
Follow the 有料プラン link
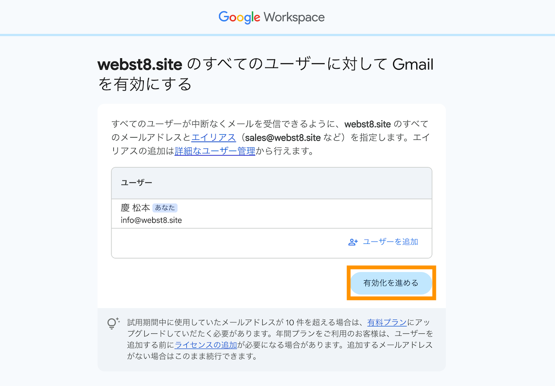pyautogui.click(x=387, y=322)
